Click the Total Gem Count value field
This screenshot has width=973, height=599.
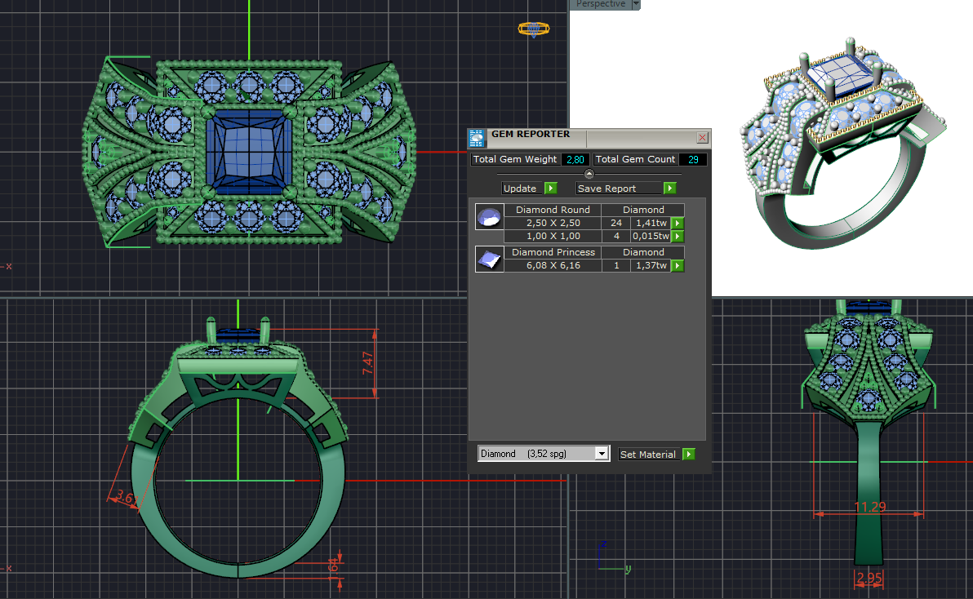(x=693, y=160)
